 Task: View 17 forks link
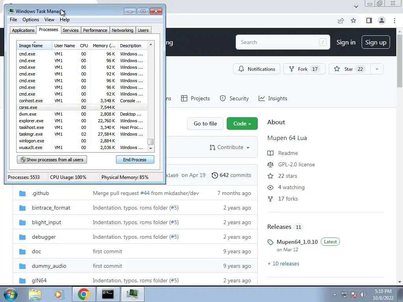click(x=288, y=199)
